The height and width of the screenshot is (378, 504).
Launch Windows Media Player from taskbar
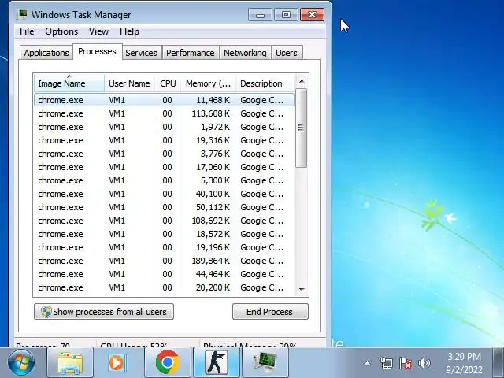point(118,362)
